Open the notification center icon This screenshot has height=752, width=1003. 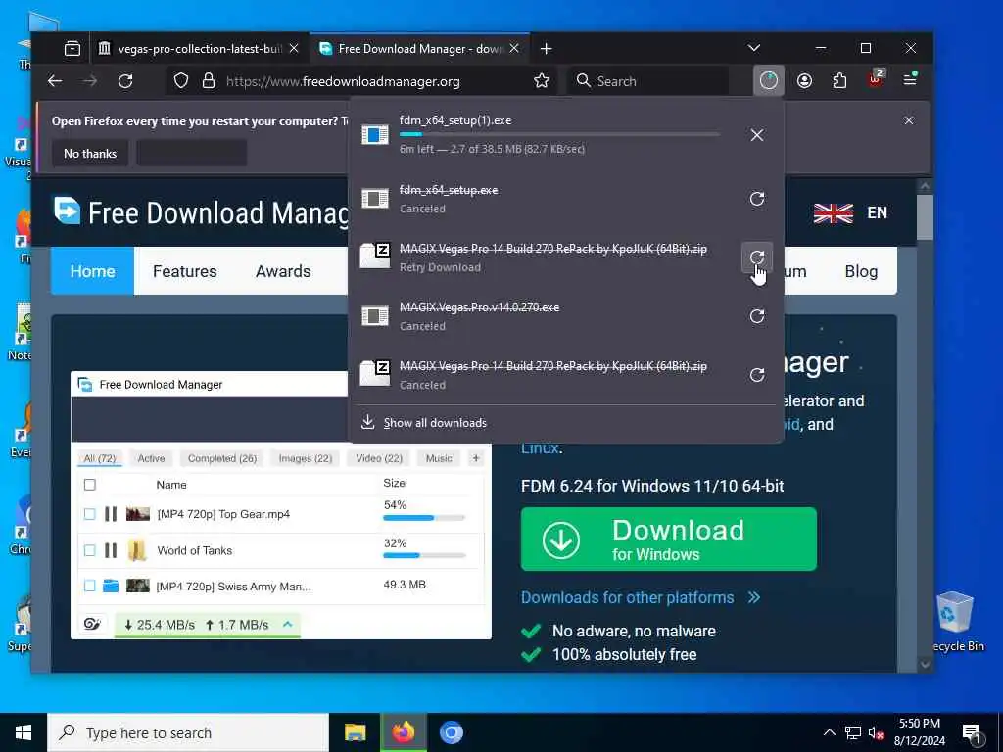[x=972, y=732]
